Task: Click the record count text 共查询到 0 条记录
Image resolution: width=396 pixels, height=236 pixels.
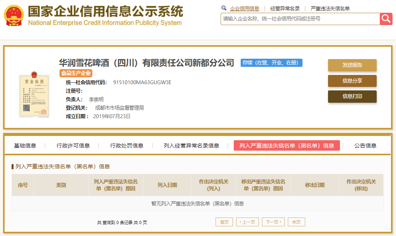Action: (115, 222)
